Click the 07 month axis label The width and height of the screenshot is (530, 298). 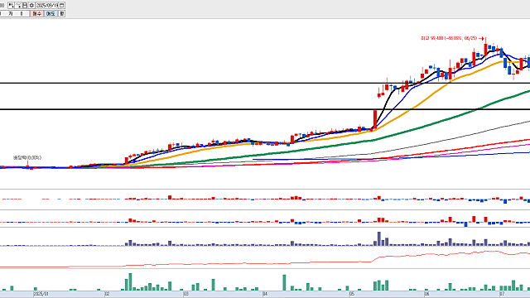point(503,295)
